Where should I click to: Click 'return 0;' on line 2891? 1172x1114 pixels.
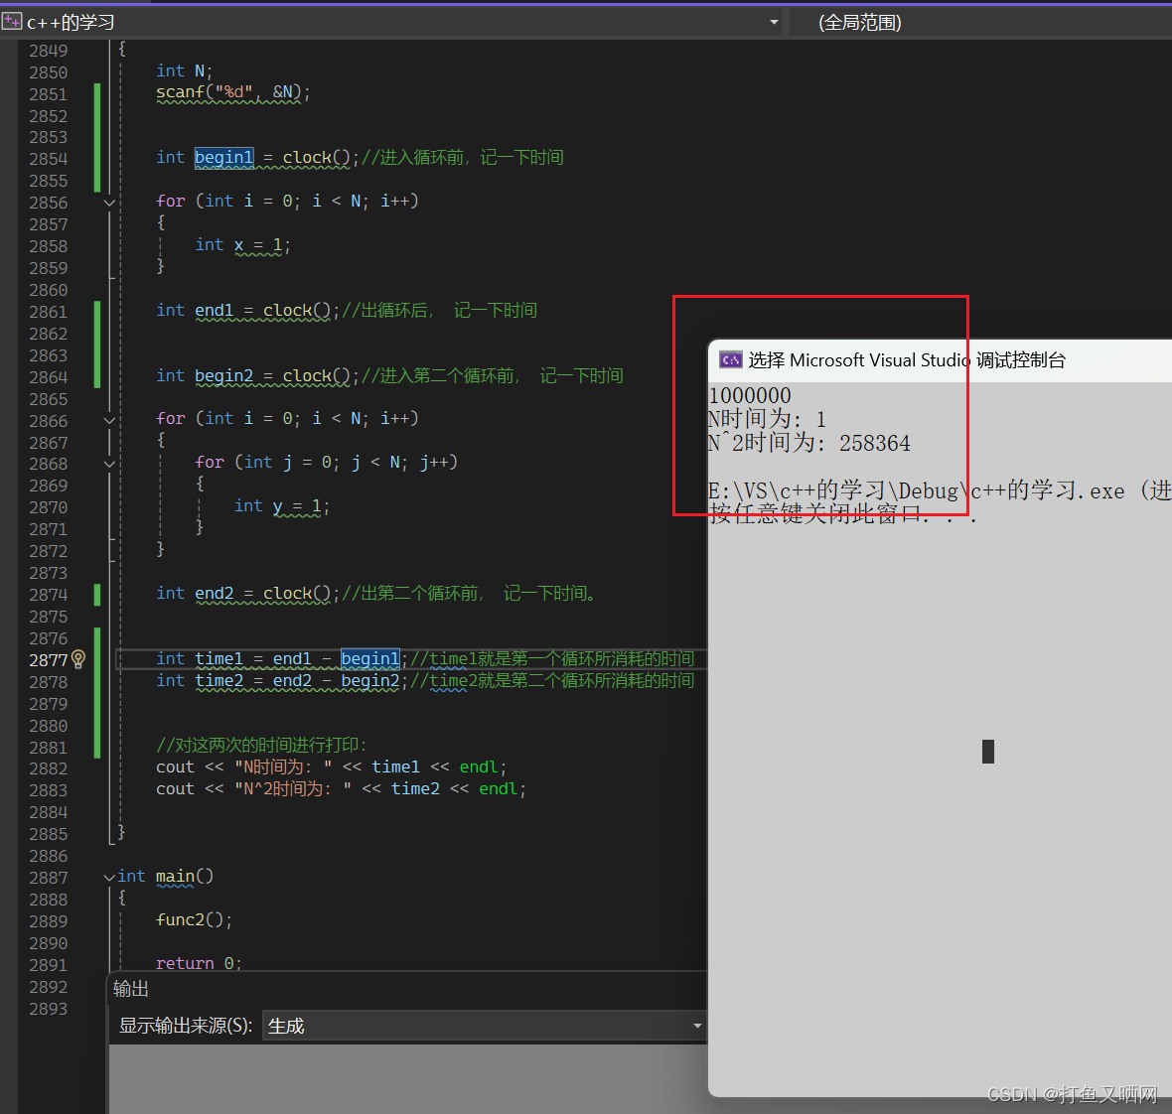click(199, 963)
